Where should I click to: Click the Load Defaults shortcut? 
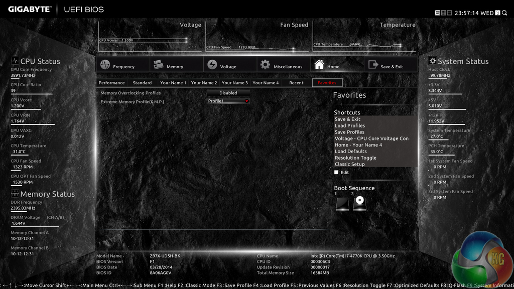[351, 152]
